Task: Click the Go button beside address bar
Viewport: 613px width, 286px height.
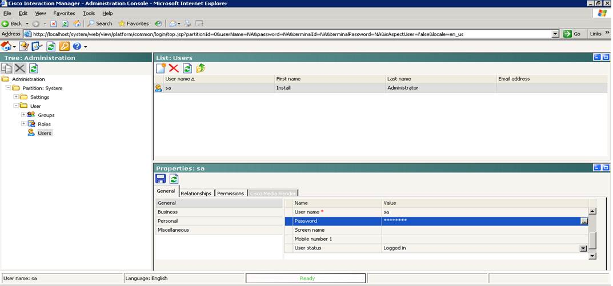Action: pos(572,34)
